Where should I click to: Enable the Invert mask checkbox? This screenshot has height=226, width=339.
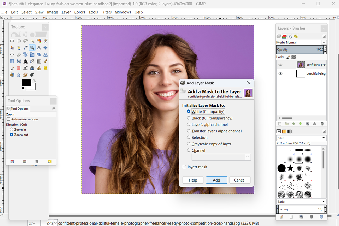coord(184,167)
